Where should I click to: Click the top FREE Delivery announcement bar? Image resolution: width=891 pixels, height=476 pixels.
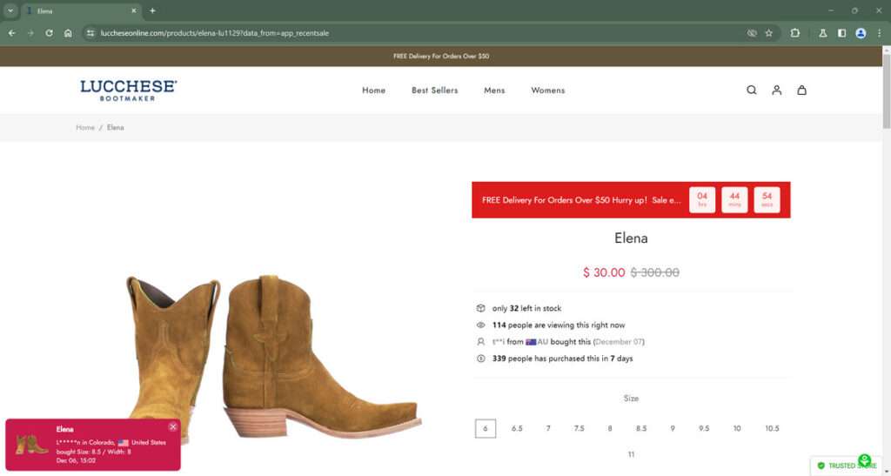(x=441, y=57)
